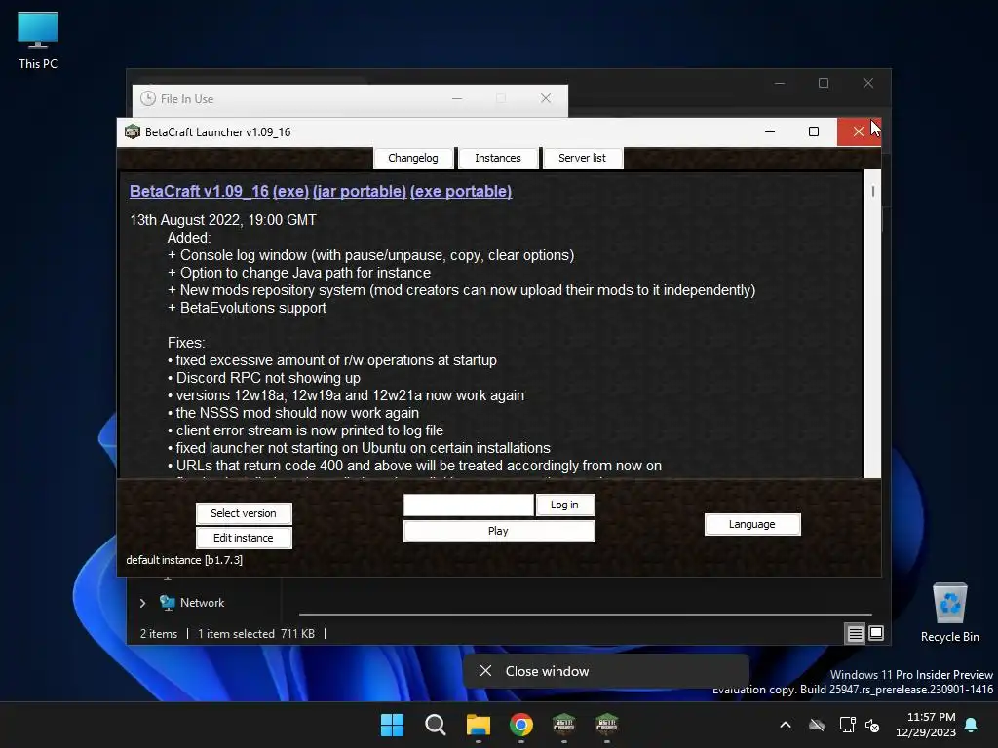
Task: Launch Google Chrome from the taskbar
Action: pyautogui.click(x=521, y=725)
